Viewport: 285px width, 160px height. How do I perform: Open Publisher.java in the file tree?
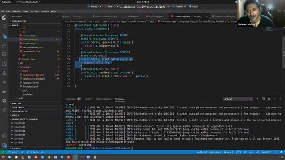coord(30,44)
